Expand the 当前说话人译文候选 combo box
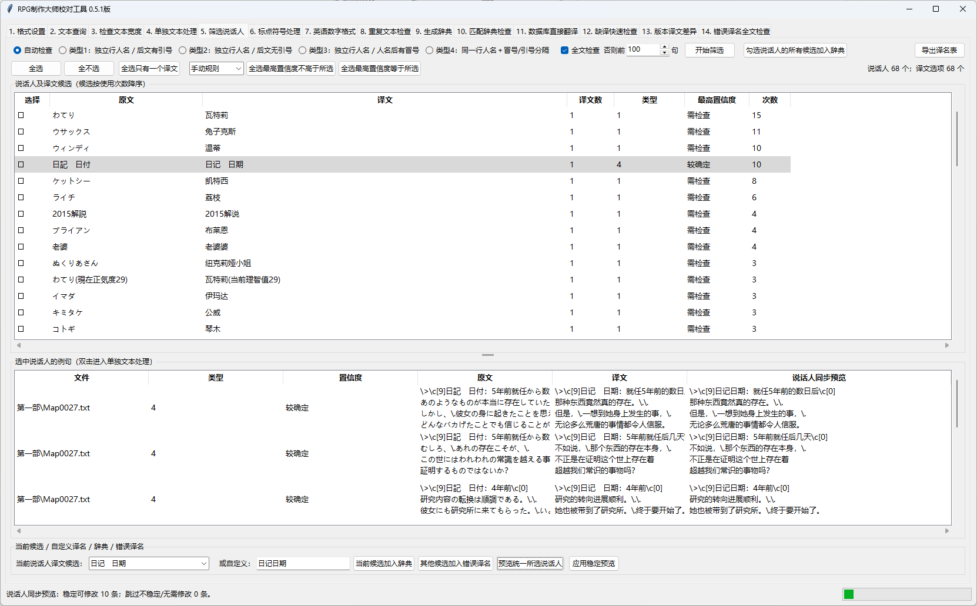 point(149,564)
